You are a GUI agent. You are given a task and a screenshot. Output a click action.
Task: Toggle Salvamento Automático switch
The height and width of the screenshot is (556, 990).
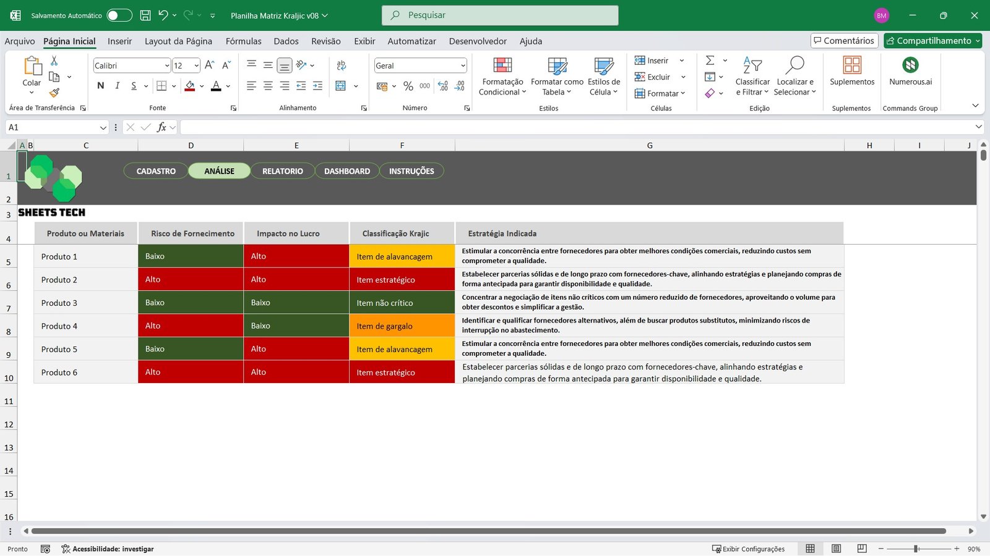(119, 15)
